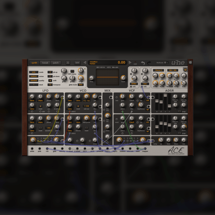The height and width of the screenshot is (215, 215).
Task: Toggle VCO 1 reset button
Action: point(78,106)
